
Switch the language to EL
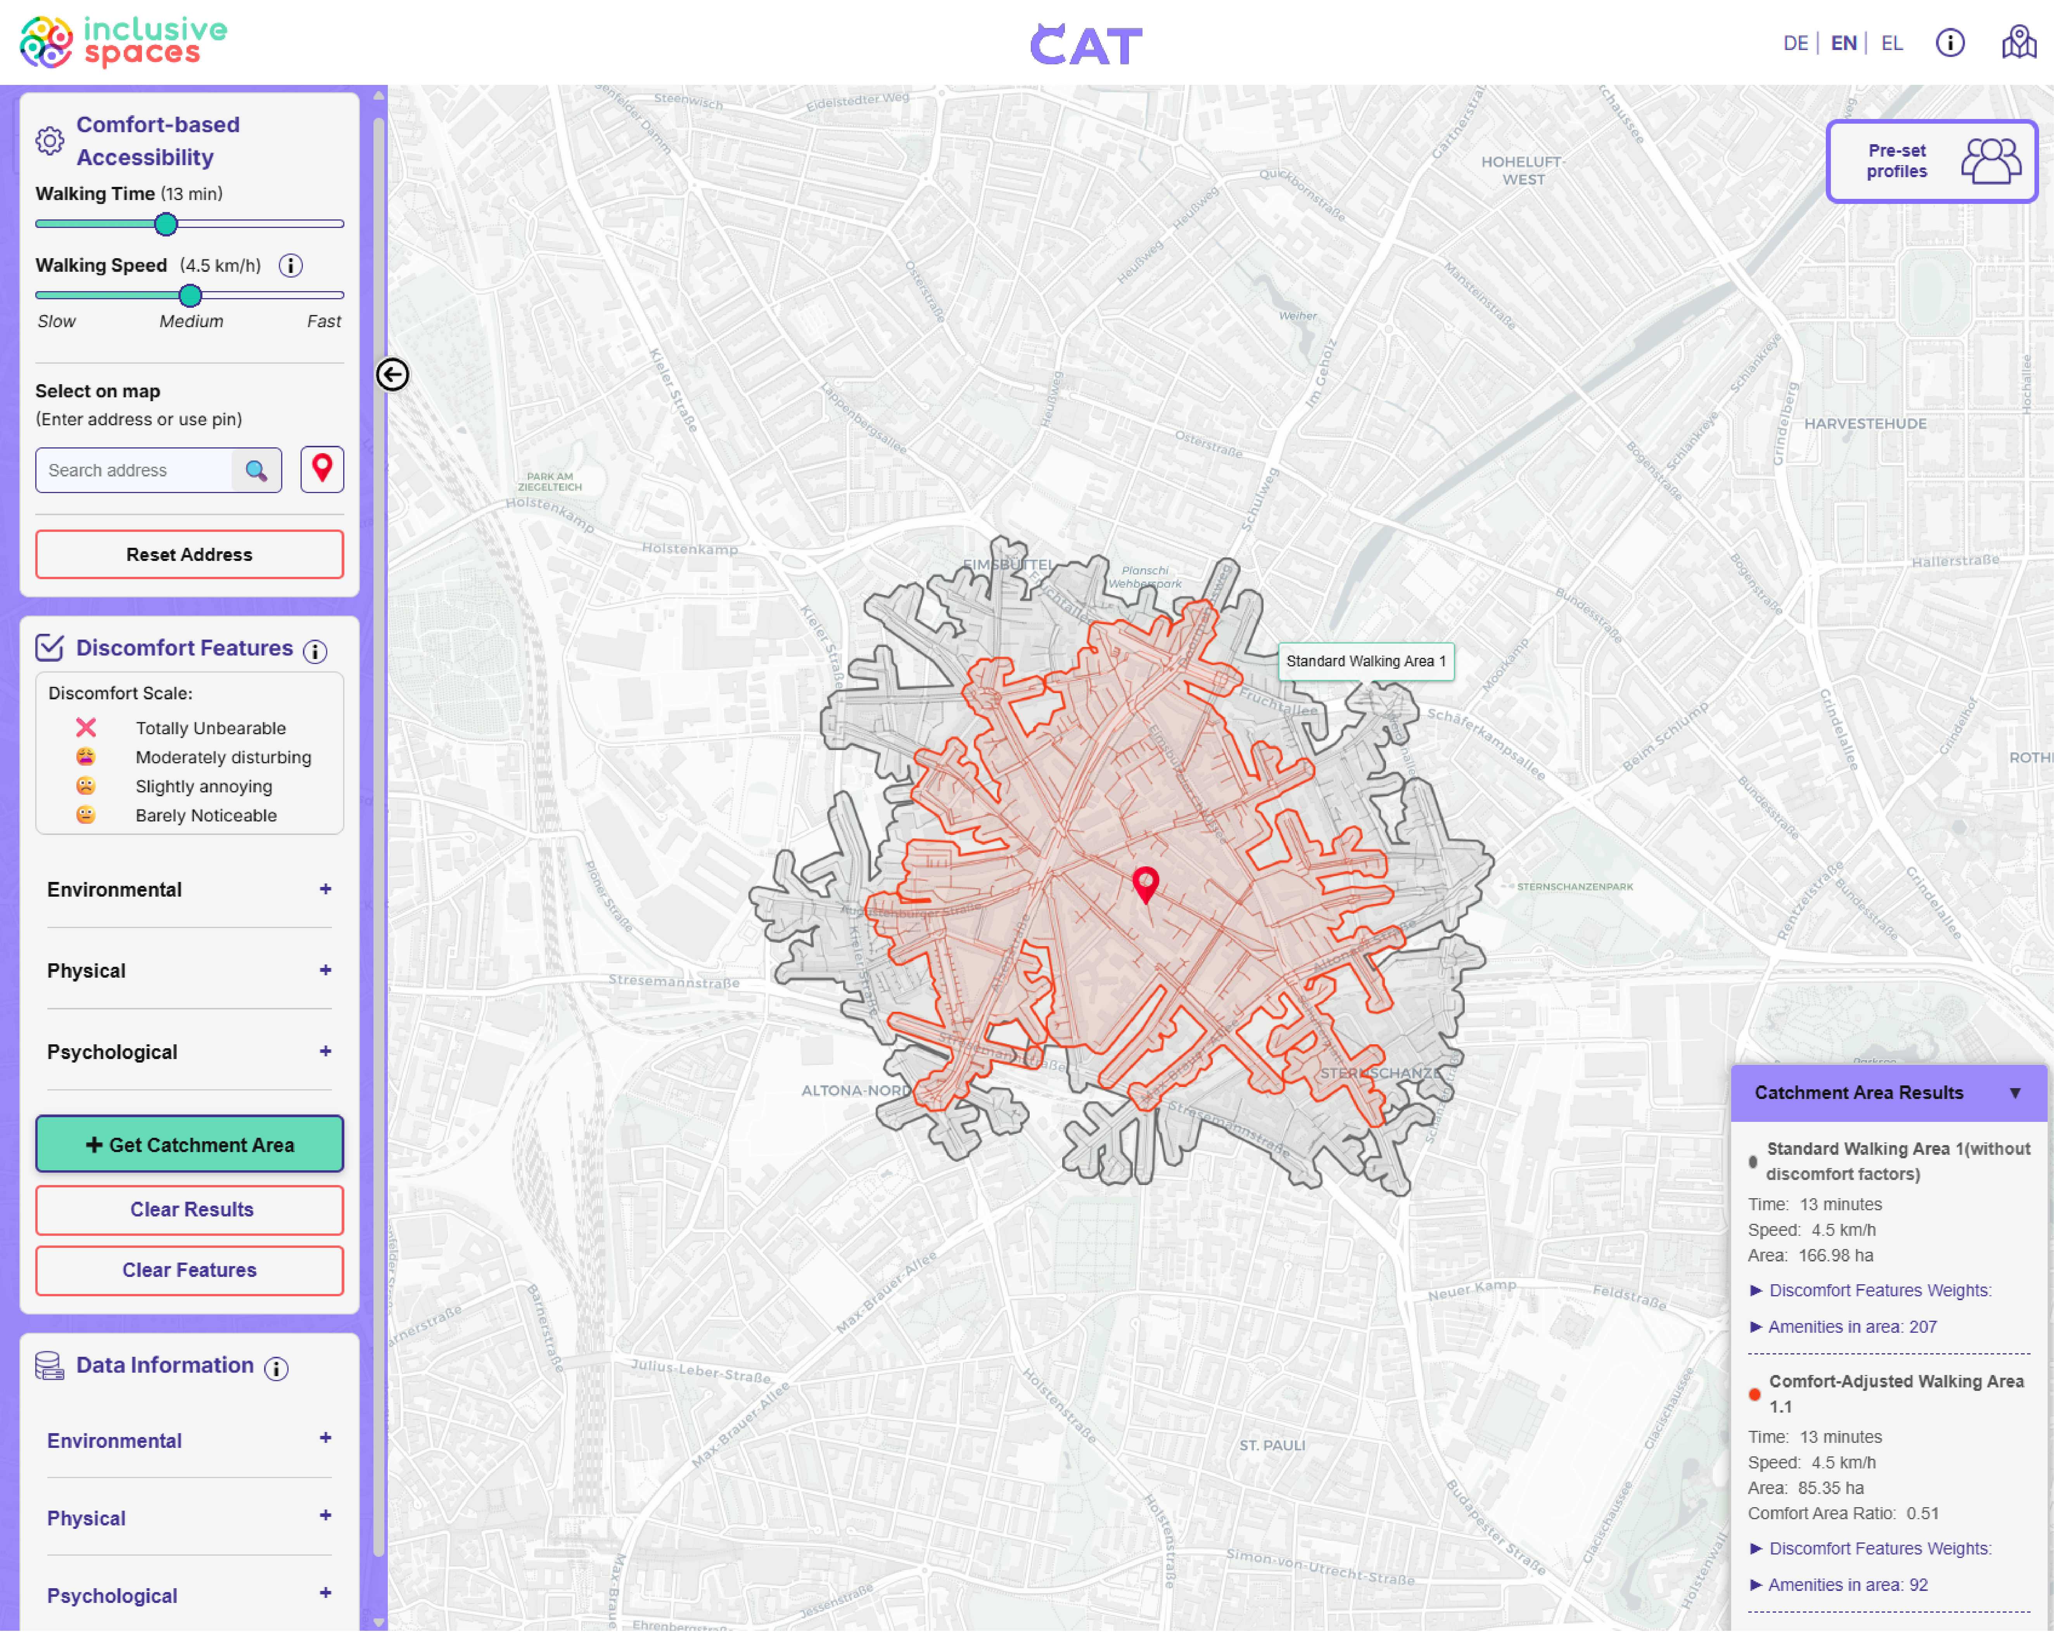click(1892, 43)
